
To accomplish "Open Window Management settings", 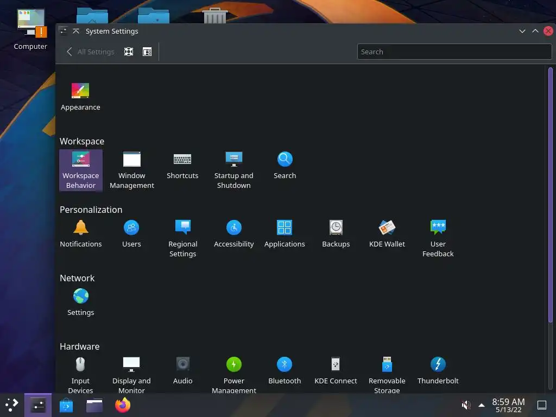I will [132, 170].
